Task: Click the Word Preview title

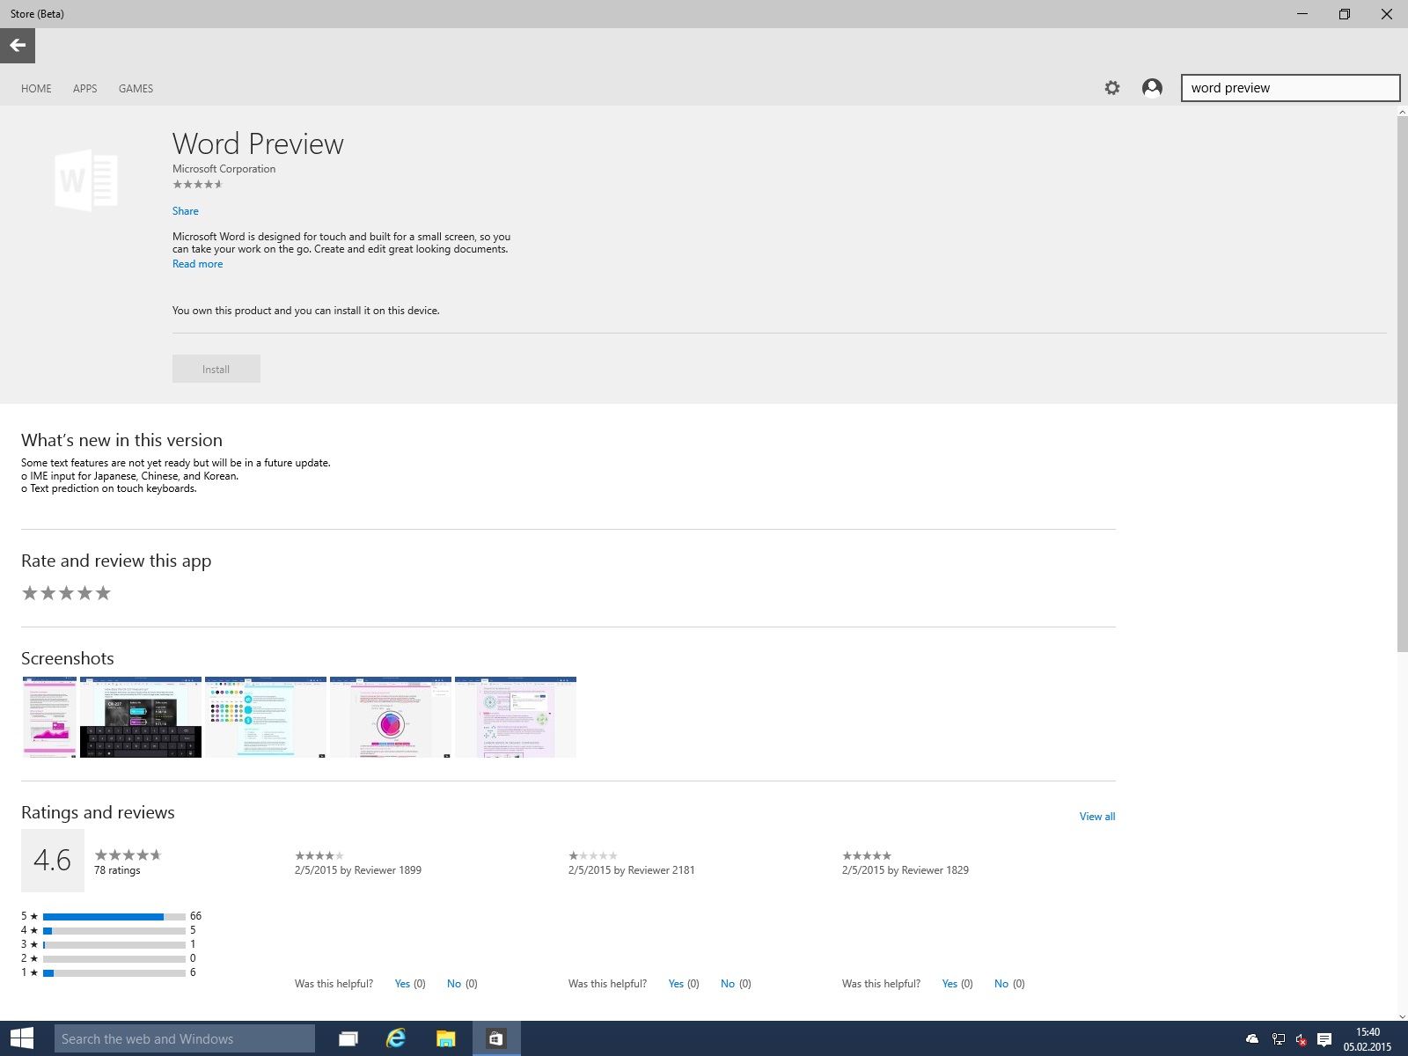Action: pyautogui.click(x=258, y=144)
